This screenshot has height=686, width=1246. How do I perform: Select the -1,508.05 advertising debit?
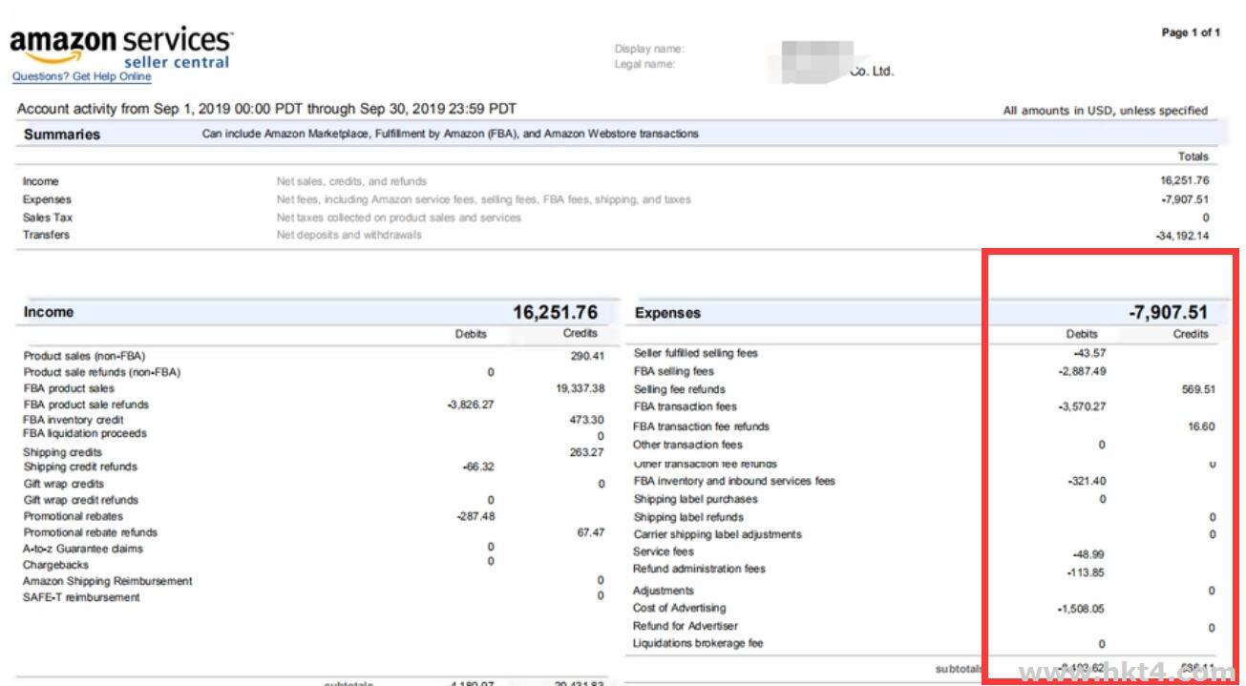tap(1083, 609)
